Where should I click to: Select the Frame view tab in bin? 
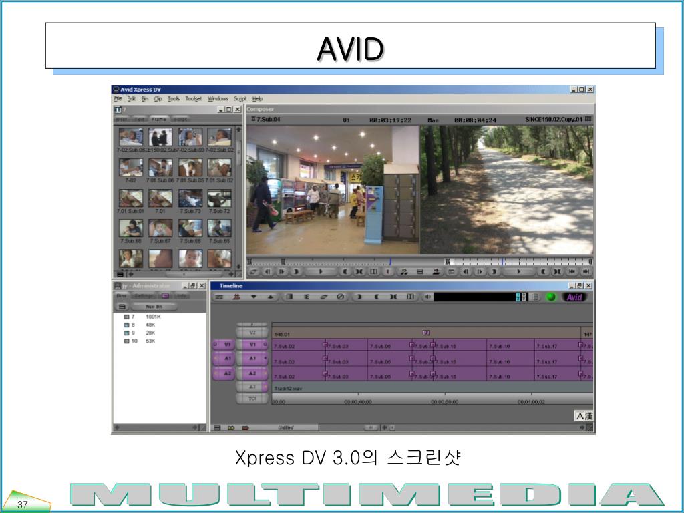tap(159, 119)
